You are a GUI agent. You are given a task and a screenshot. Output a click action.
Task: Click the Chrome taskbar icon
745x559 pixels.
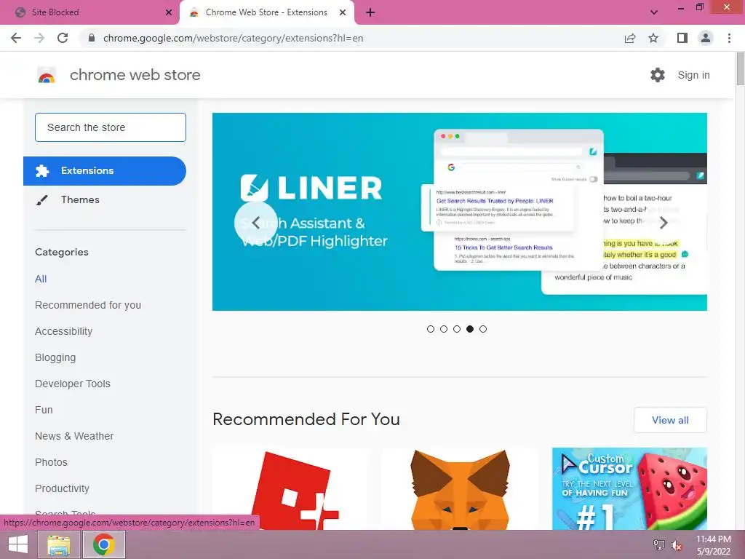[103, 544]
